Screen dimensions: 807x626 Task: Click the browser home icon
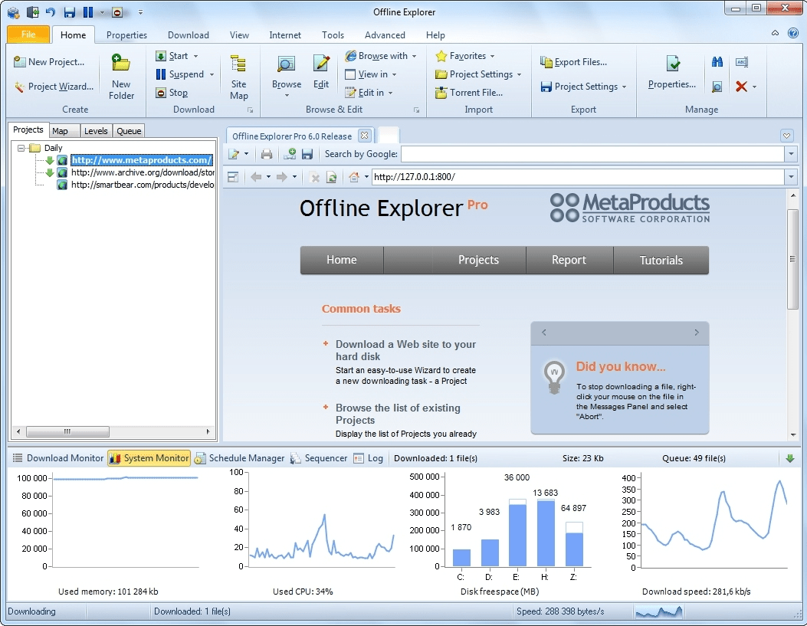pyautogui.click(x=354, y=177)
